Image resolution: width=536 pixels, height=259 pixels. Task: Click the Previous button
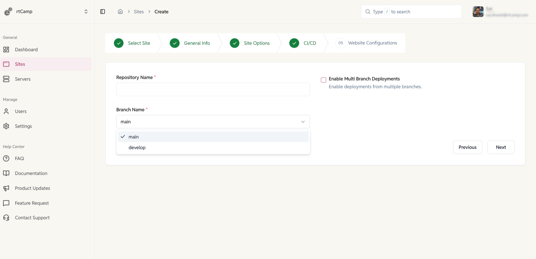click(467, 147)
